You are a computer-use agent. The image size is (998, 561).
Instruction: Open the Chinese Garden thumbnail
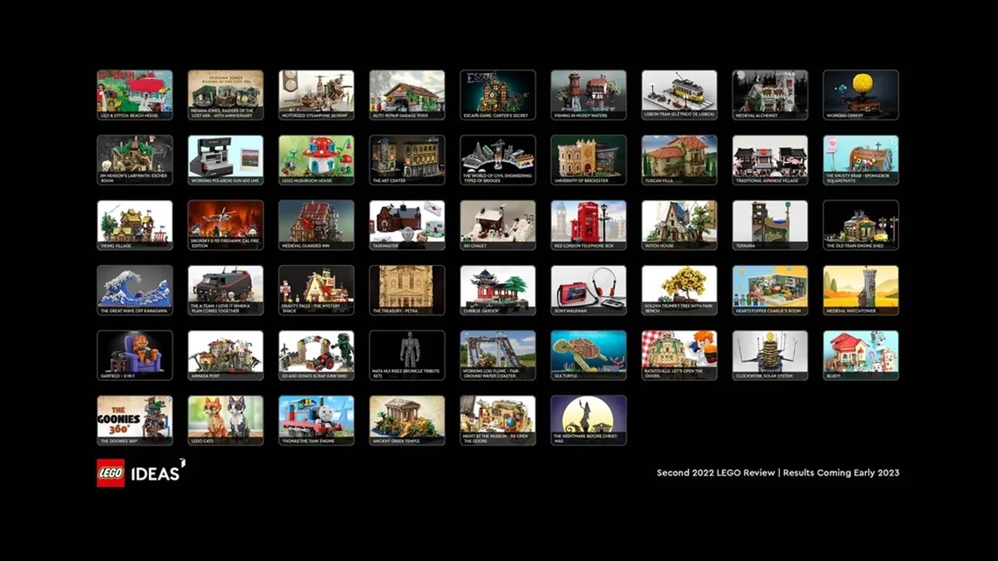[x=498, y=290]
